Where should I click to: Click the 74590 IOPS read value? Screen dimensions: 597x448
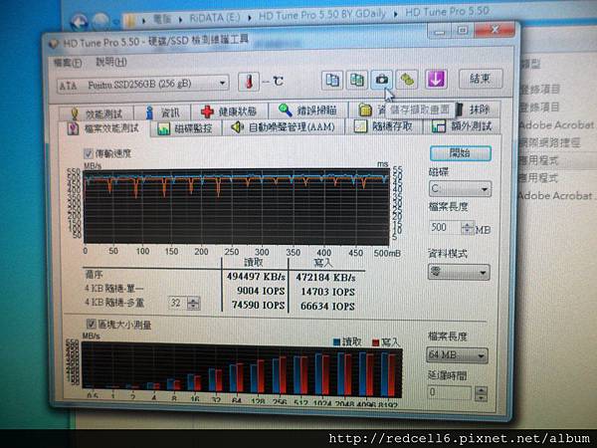pos(258,306)
